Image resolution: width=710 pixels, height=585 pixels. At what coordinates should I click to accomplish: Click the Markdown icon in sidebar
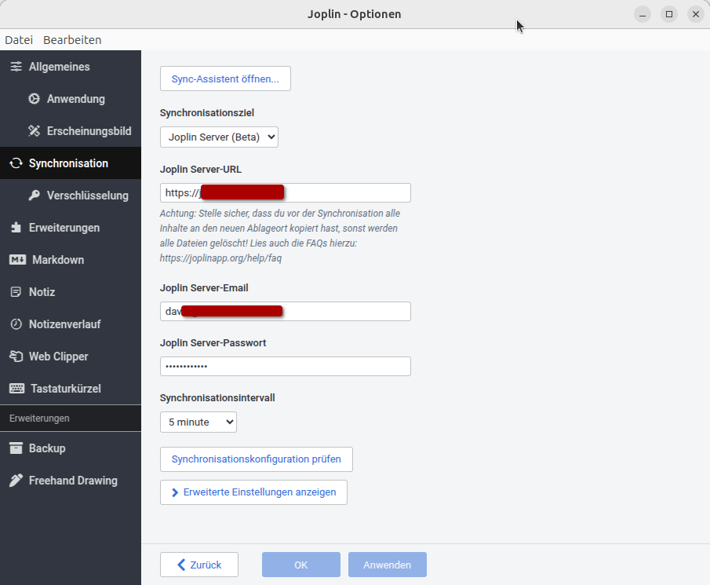click(x=17, y=260)
